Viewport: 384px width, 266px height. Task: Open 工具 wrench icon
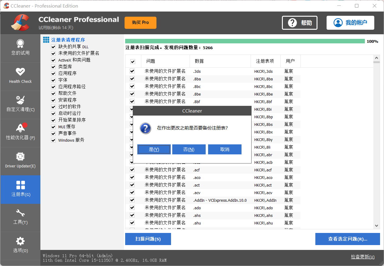(x=20, y=213)
